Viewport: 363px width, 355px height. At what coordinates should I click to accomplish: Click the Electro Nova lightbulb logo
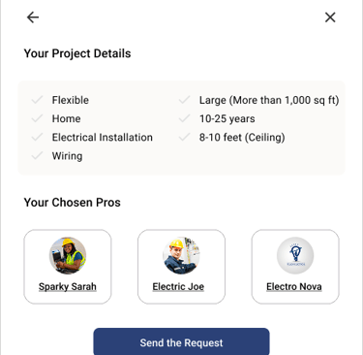[x=295, y=255]
